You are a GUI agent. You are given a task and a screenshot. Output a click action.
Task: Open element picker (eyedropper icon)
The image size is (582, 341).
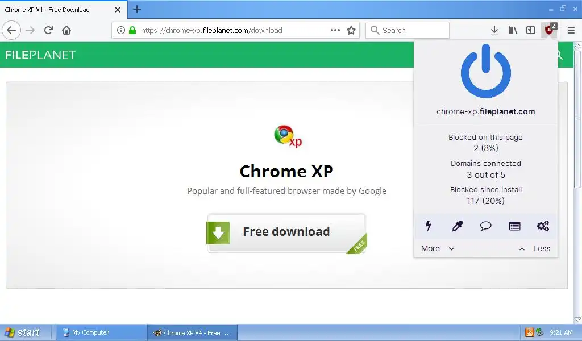[457, 226]
